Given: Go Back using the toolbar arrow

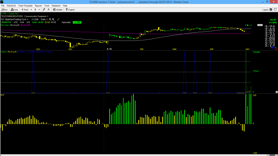Looking at the screenshot, I should (25, 10).
